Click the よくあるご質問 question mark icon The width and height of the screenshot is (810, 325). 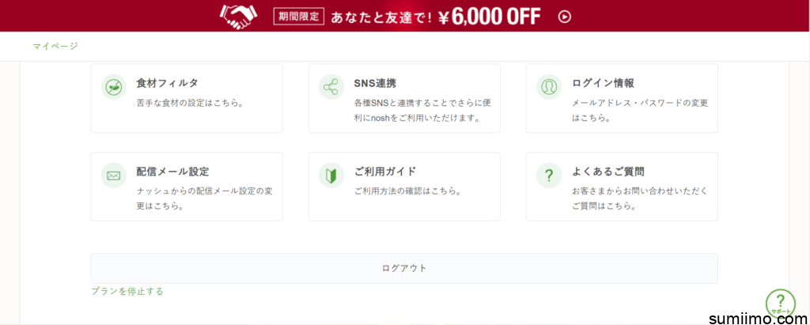(x=549, y=175)
